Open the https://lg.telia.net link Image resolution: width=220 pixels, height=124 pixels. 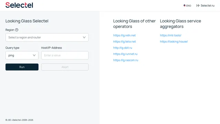click(x=124, y=42)
